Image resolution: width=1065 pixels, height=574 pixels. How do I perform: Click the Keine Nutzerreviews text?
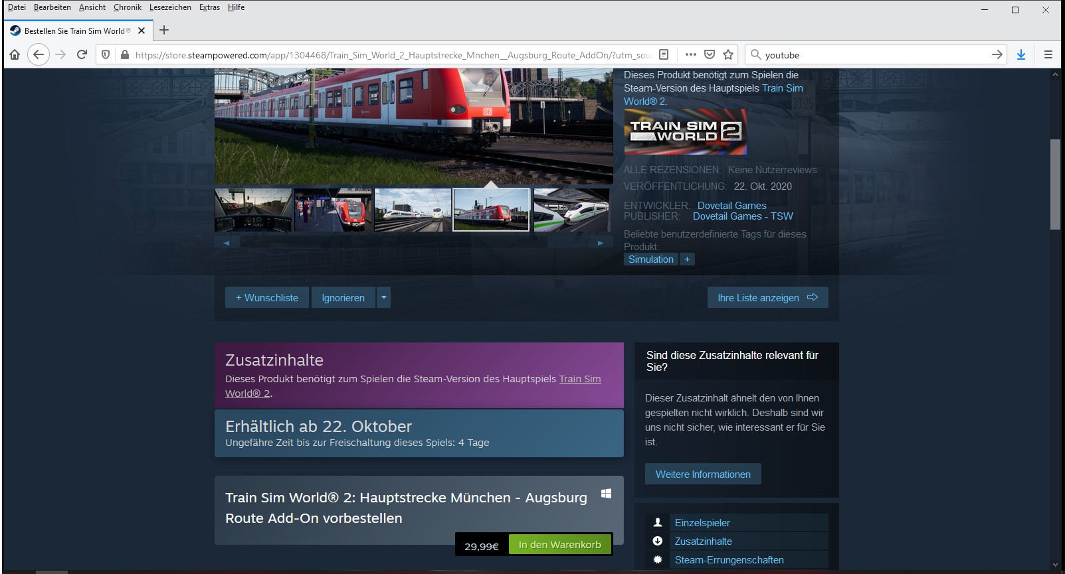772,170
